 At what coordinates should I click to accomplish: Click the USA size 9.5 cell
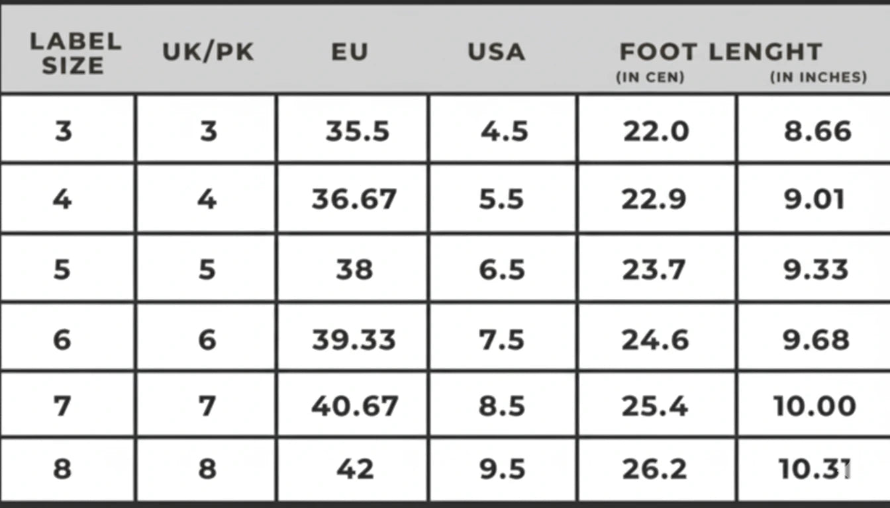coord(502,469)
